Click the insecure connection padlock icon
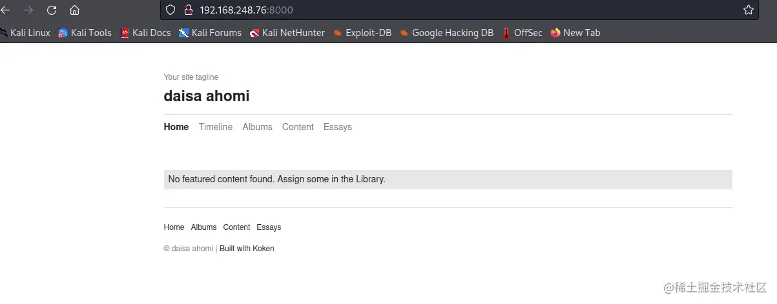777x304 pixels. pos(189,10)
